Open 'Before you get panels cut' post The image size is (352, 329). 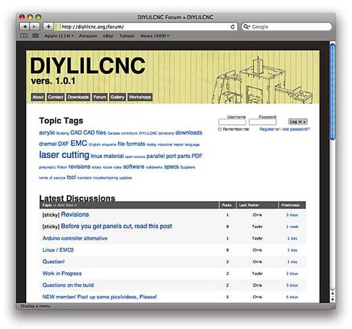(116, 226)
